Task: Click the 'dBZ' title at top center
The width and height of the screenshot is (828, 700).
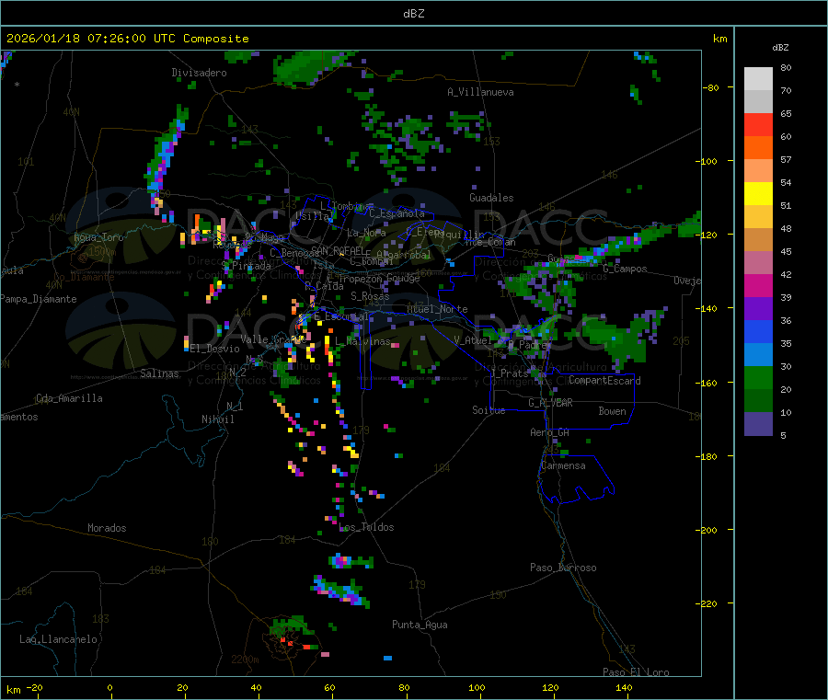Action: pos(413,14)
